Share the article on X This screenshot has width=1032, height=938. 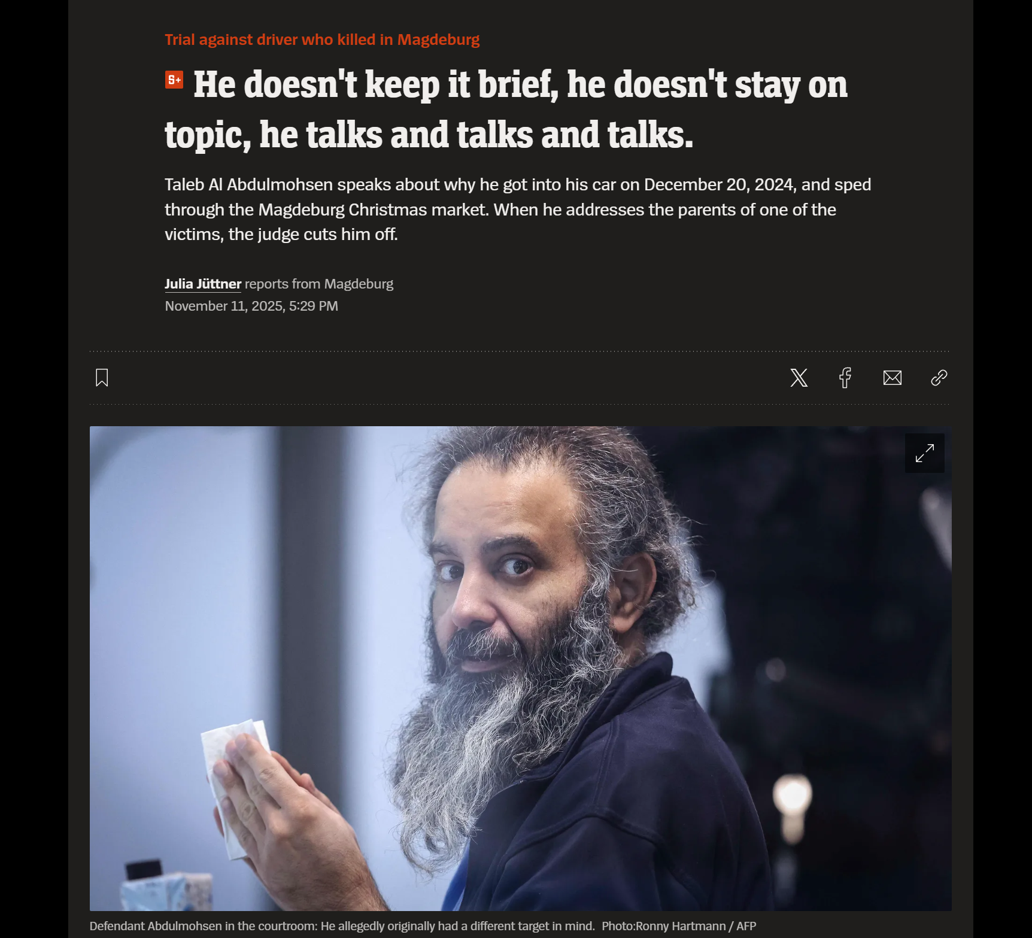click(x=799, y=378)
